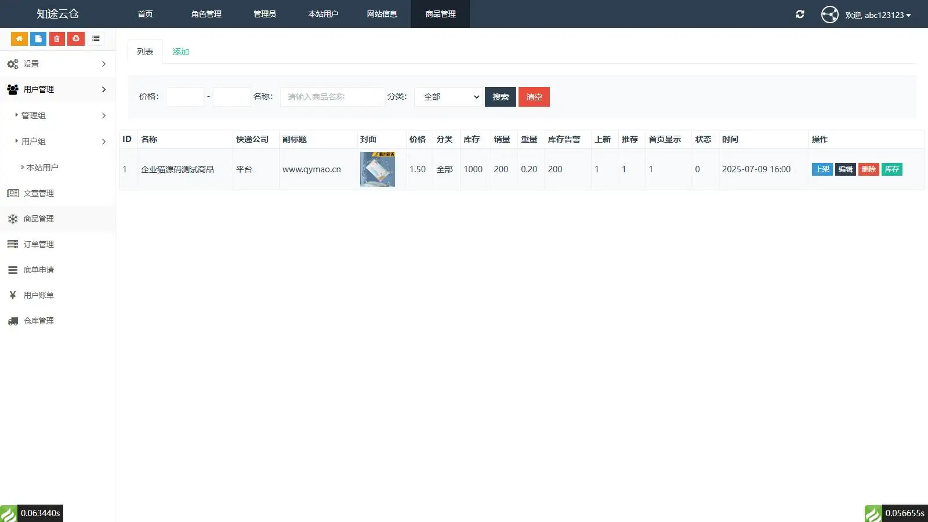Click the red 清空 button
The height and width of the screenshot is (522, 928).
[x=534, y=97]
